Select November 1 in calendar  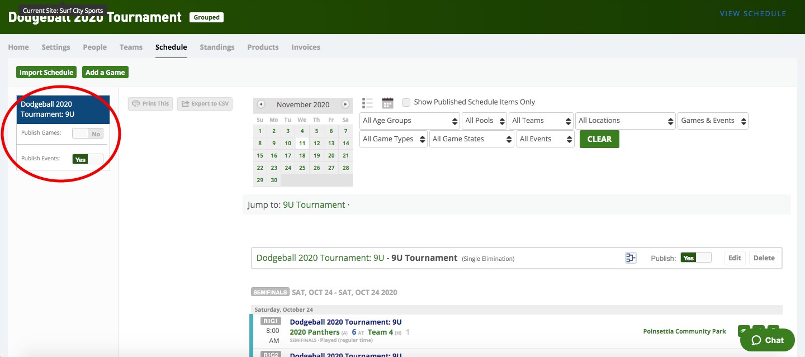[260, 131]
